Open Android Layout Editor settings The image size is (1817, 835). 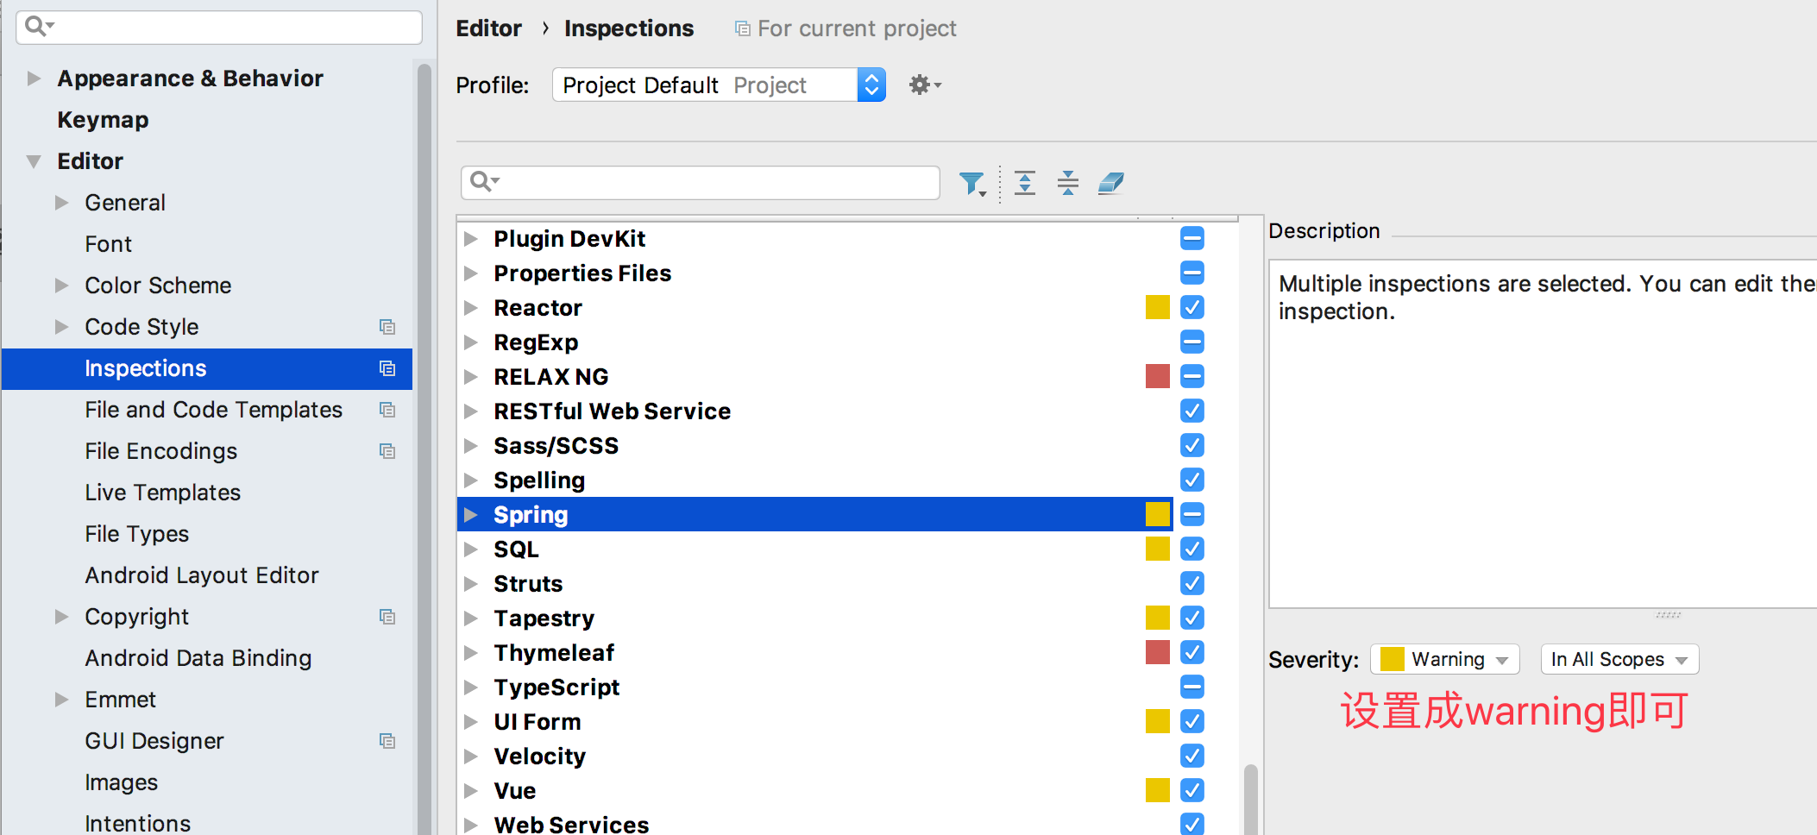pos(202,575)
